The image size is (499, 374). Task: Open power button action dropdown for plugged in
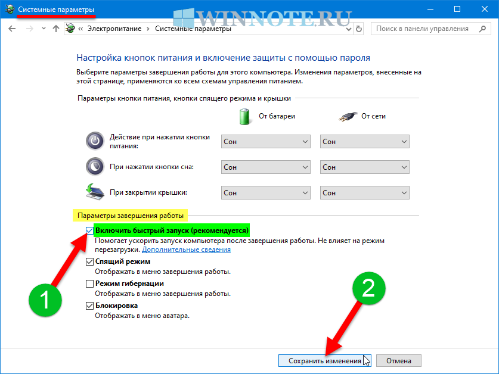tap(365, 142)
